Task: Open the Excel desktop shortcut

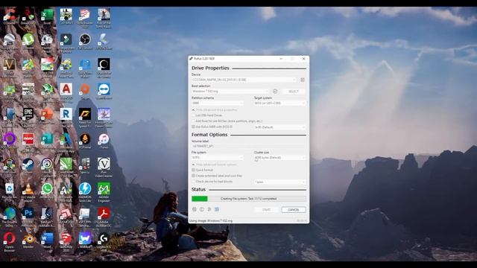Action: click(47, 16)
